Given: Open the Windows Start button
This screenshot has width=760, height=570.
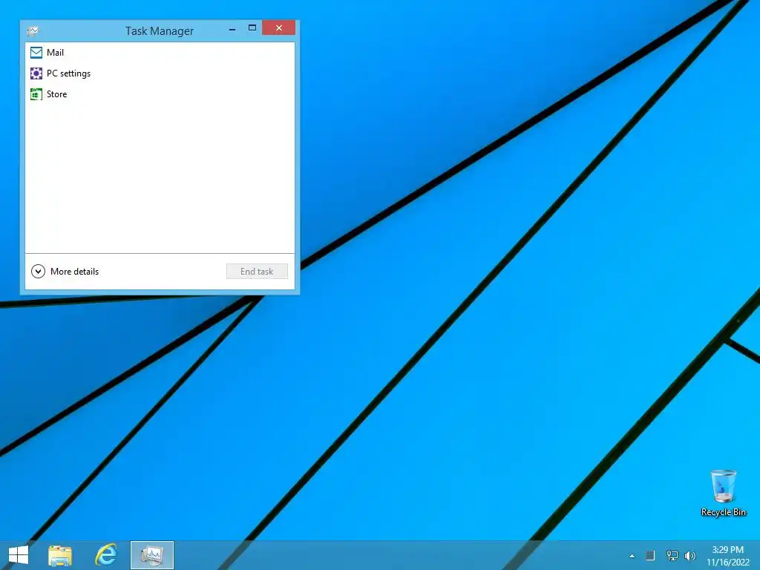Looking at the screenshot, I should pyautogui.click(x=19, y=555).
